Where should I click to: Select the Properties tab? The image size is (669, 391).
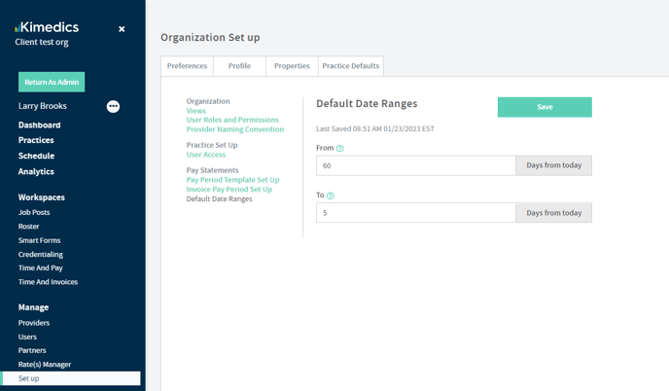(292, 66)
